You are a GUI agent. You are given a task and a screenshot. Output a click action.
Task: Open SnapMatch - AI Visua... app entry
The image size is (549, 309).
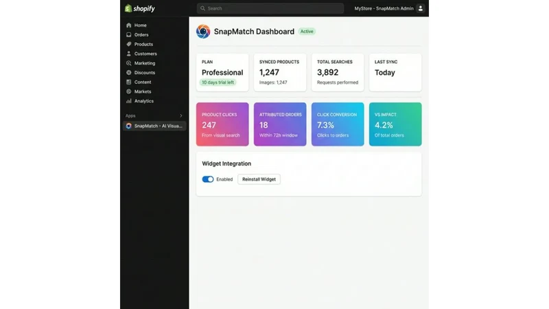154,126
